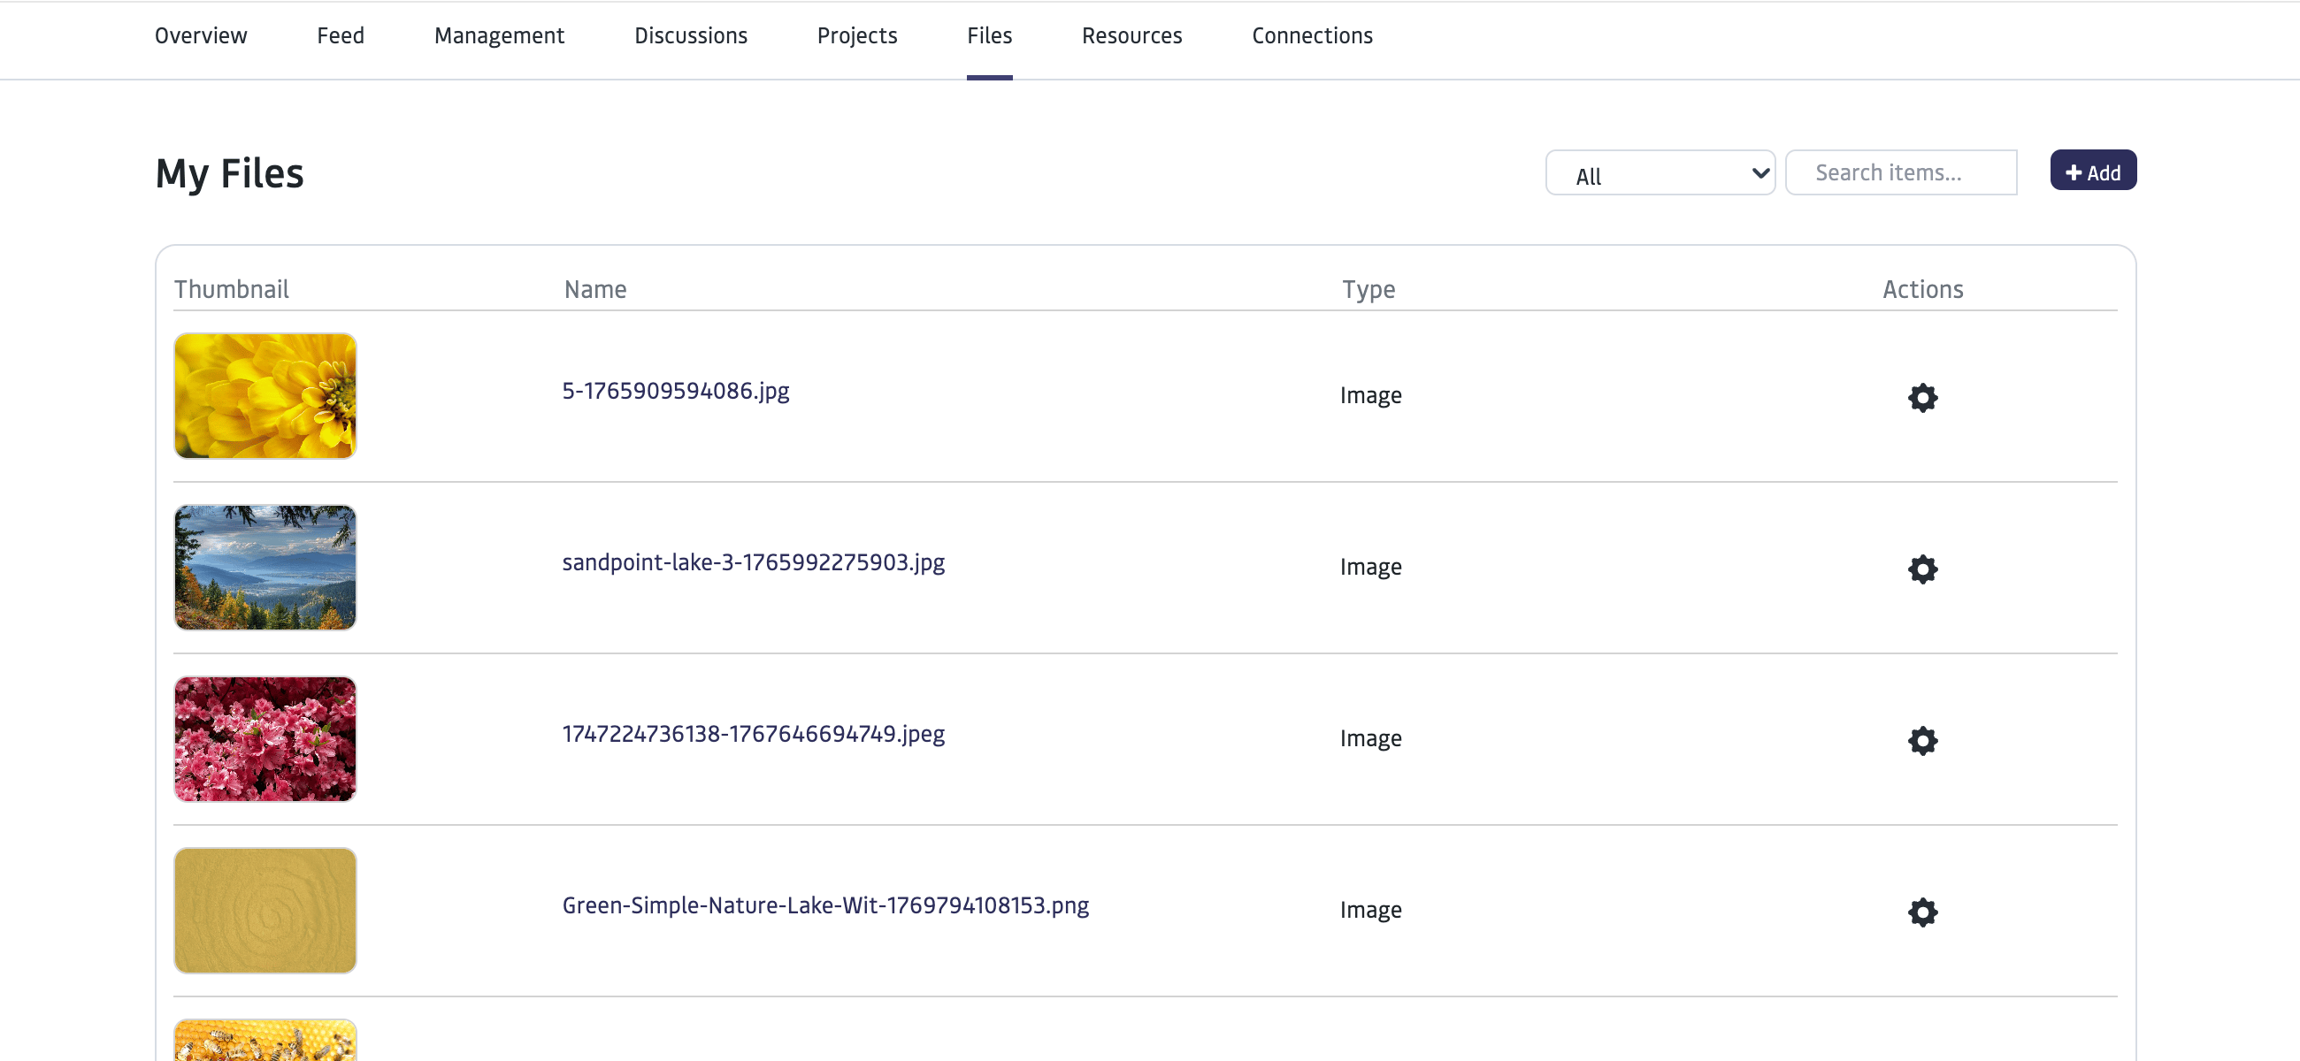The image size is (2300, 1061).
Task: Open settings gear for 1747224736138 jpeg file
Action: click(x=1922, y=740)
